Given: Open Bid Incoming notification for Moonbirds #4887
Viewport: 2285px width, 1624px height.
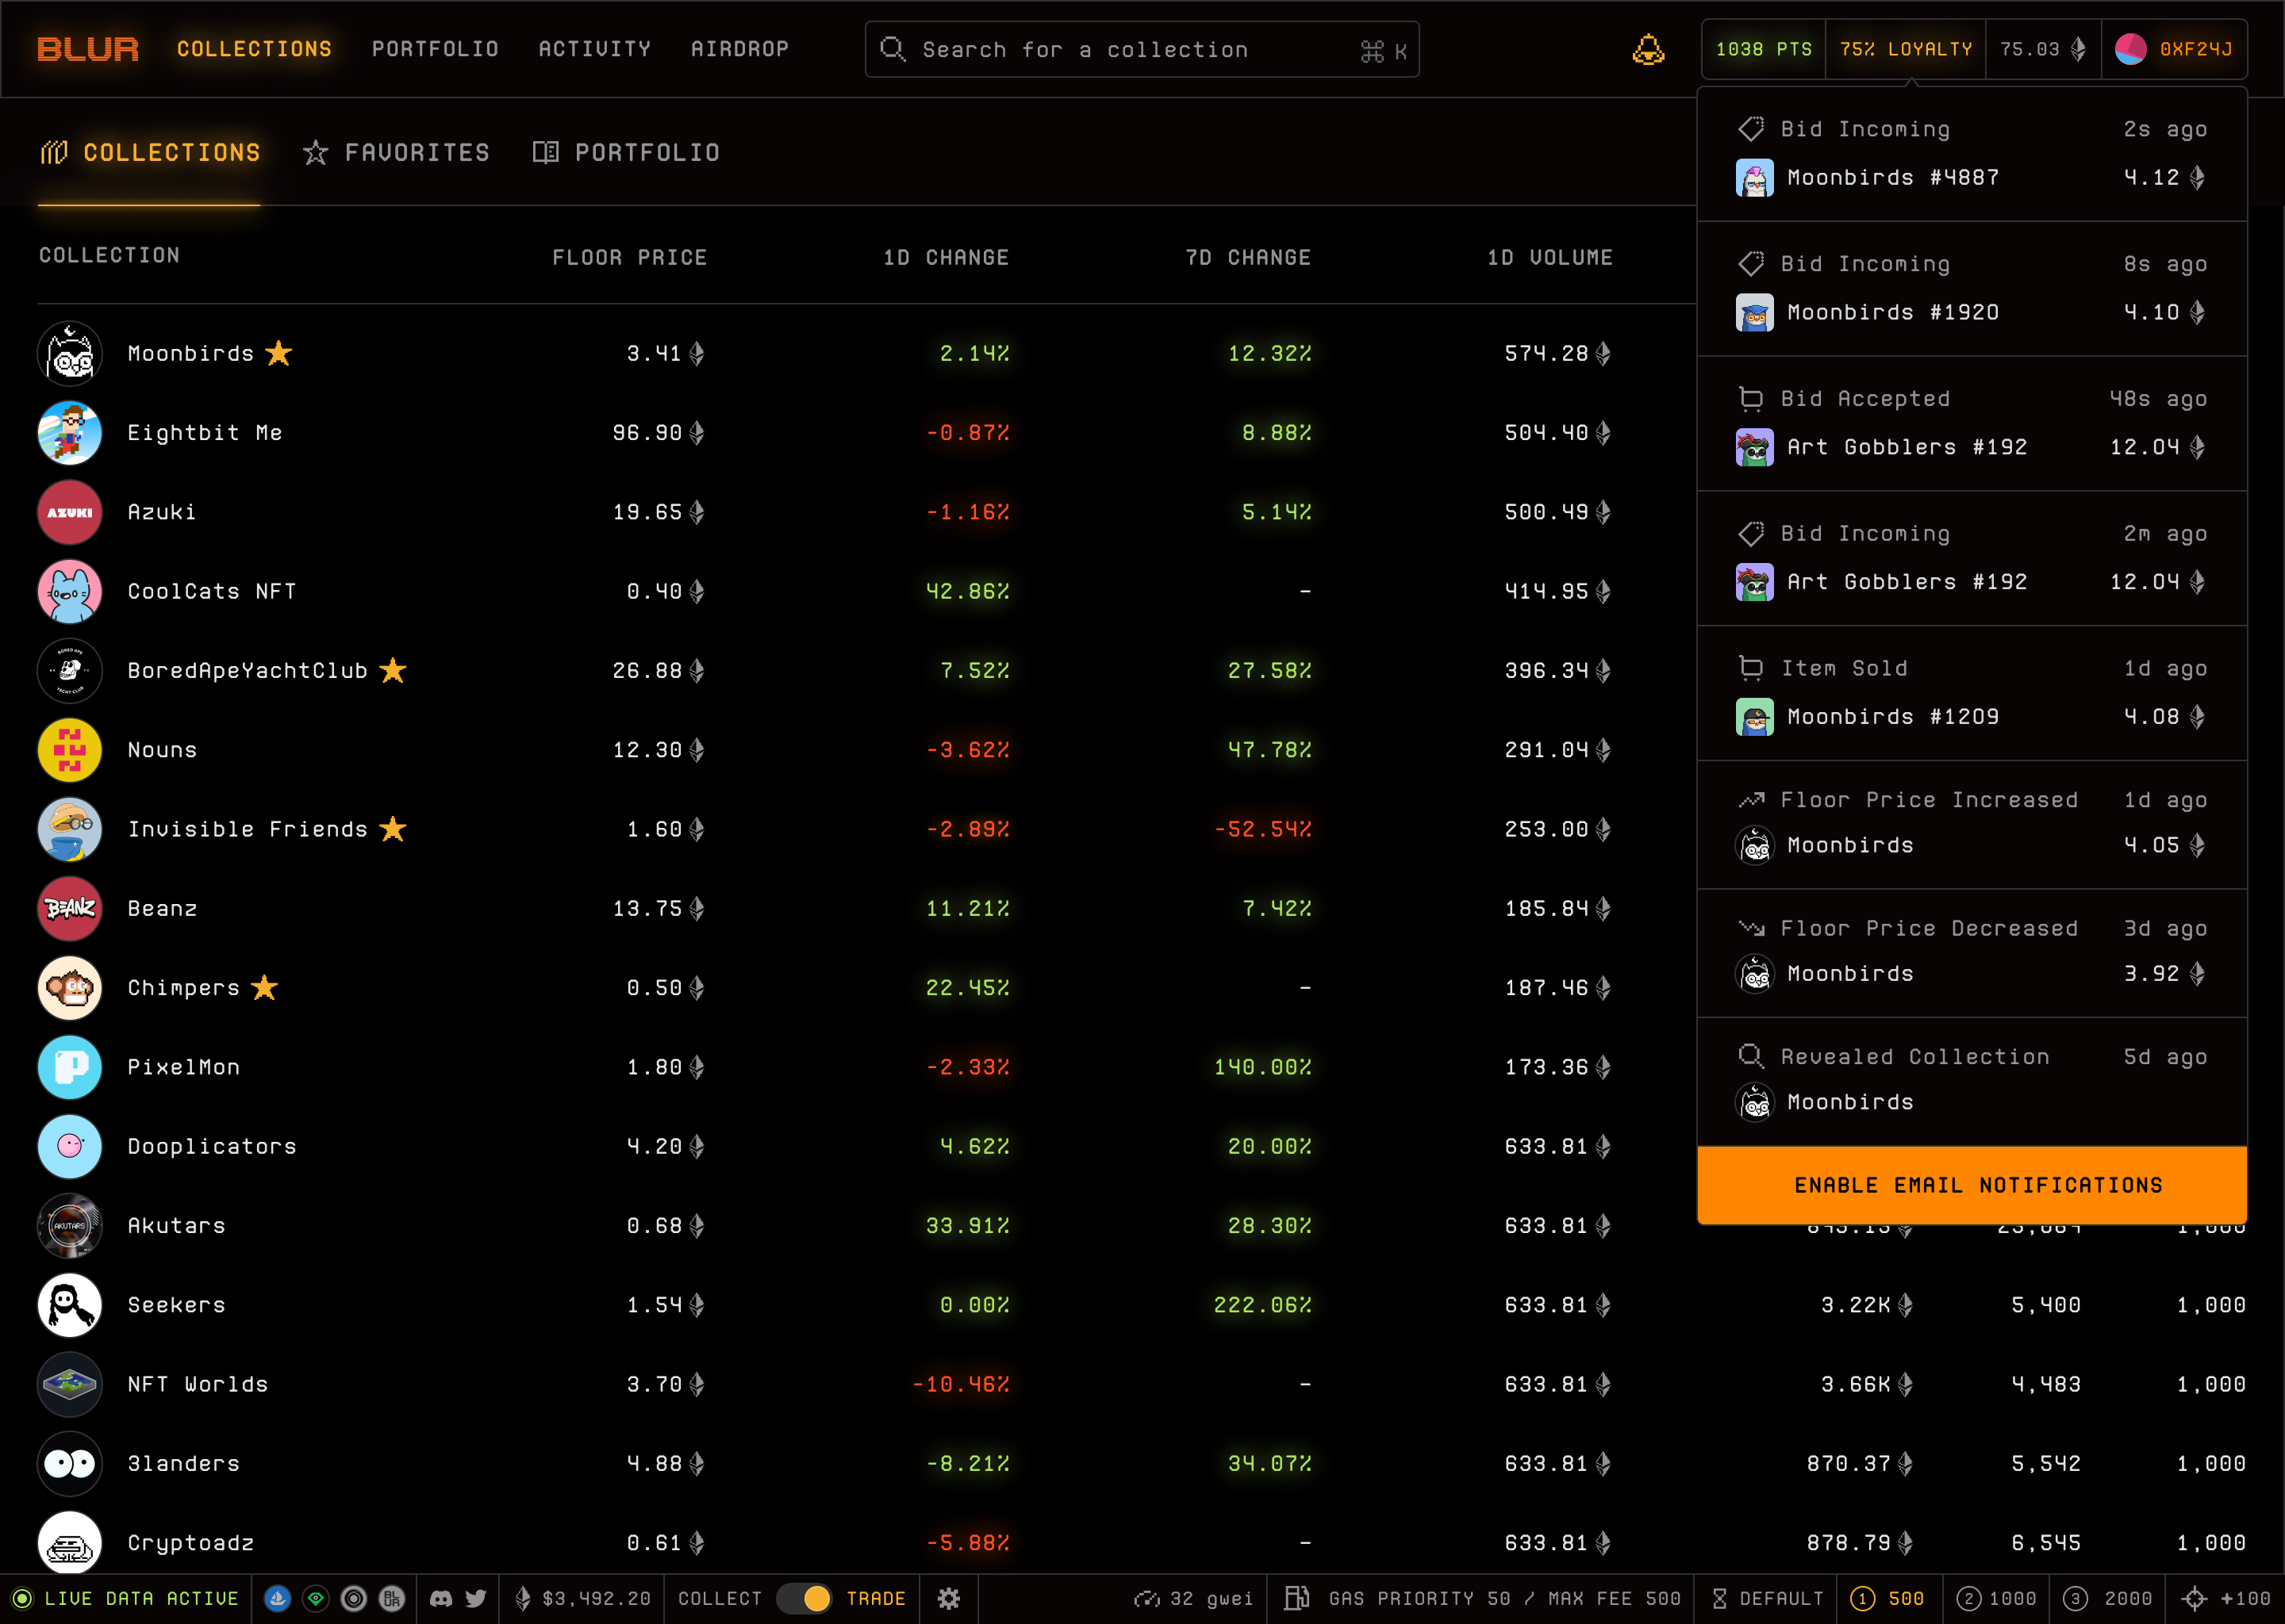Looking at the screenshot, I should click(1972, 154).
